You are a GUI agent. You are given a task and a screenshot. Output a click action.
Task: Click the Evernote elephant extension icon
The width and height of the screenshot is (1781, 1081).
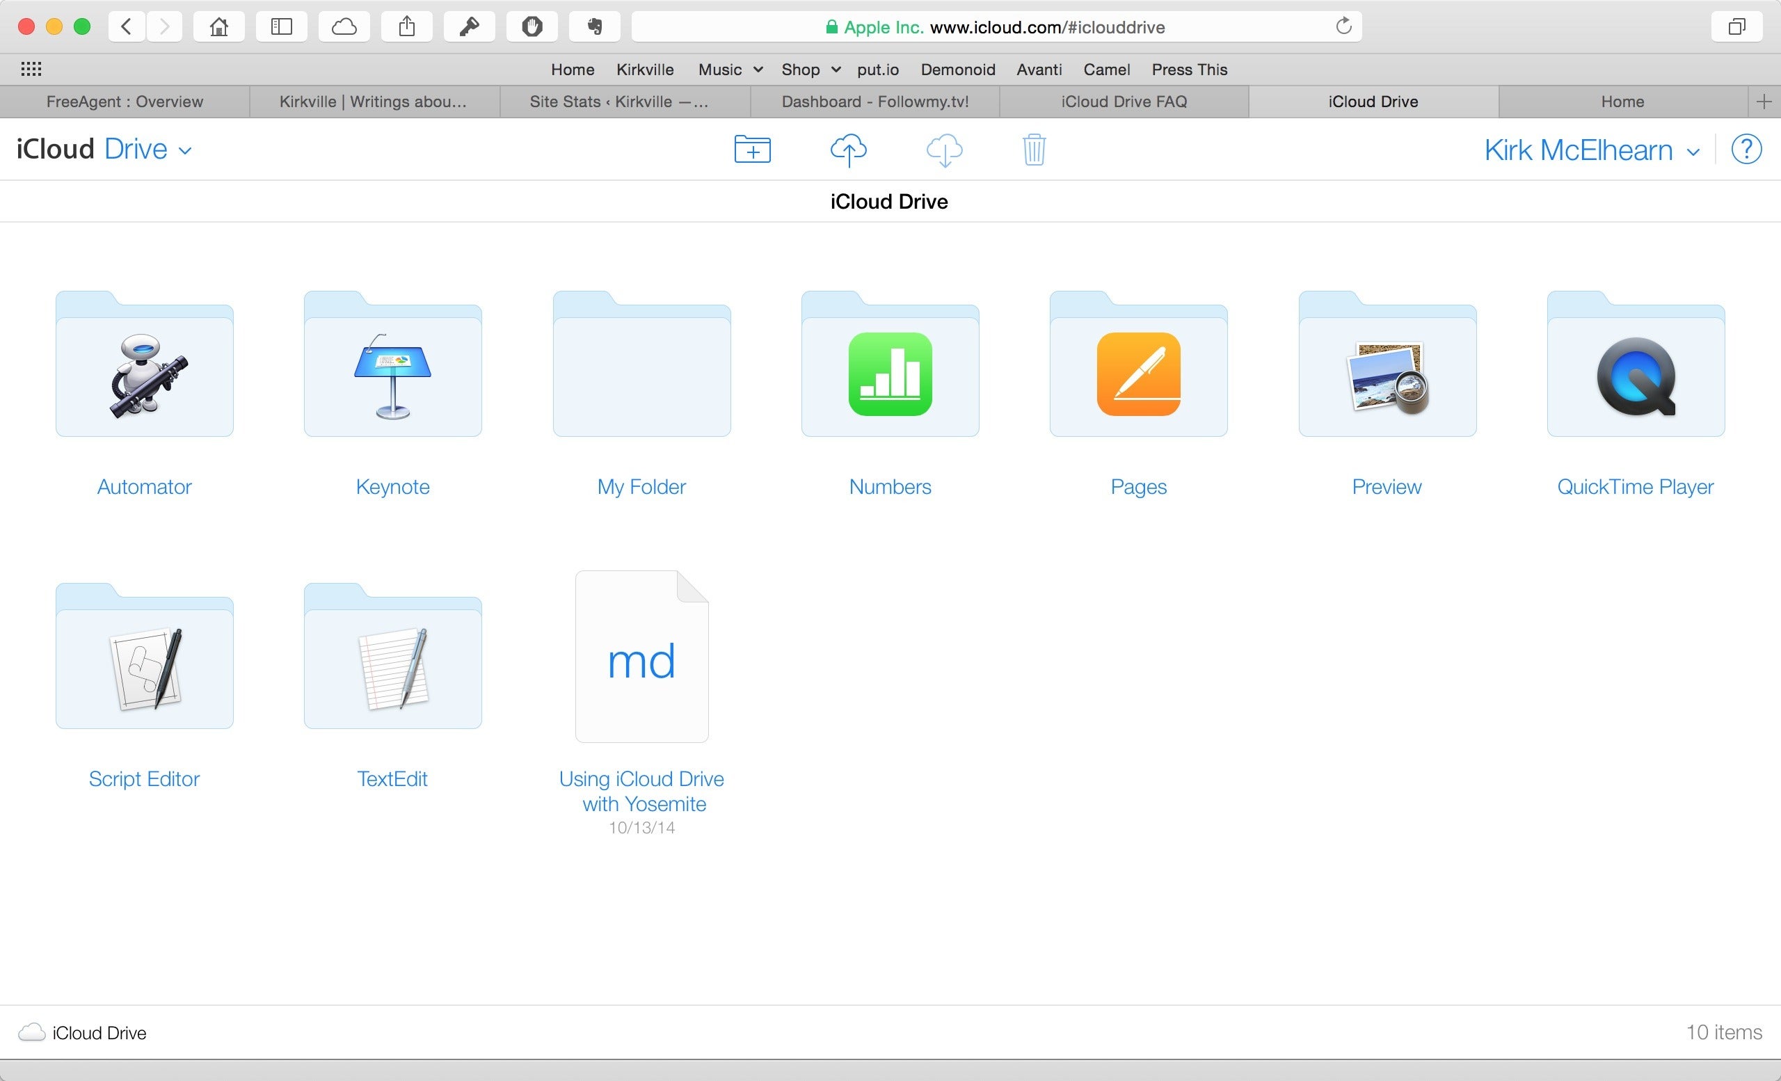coord(594,26)
